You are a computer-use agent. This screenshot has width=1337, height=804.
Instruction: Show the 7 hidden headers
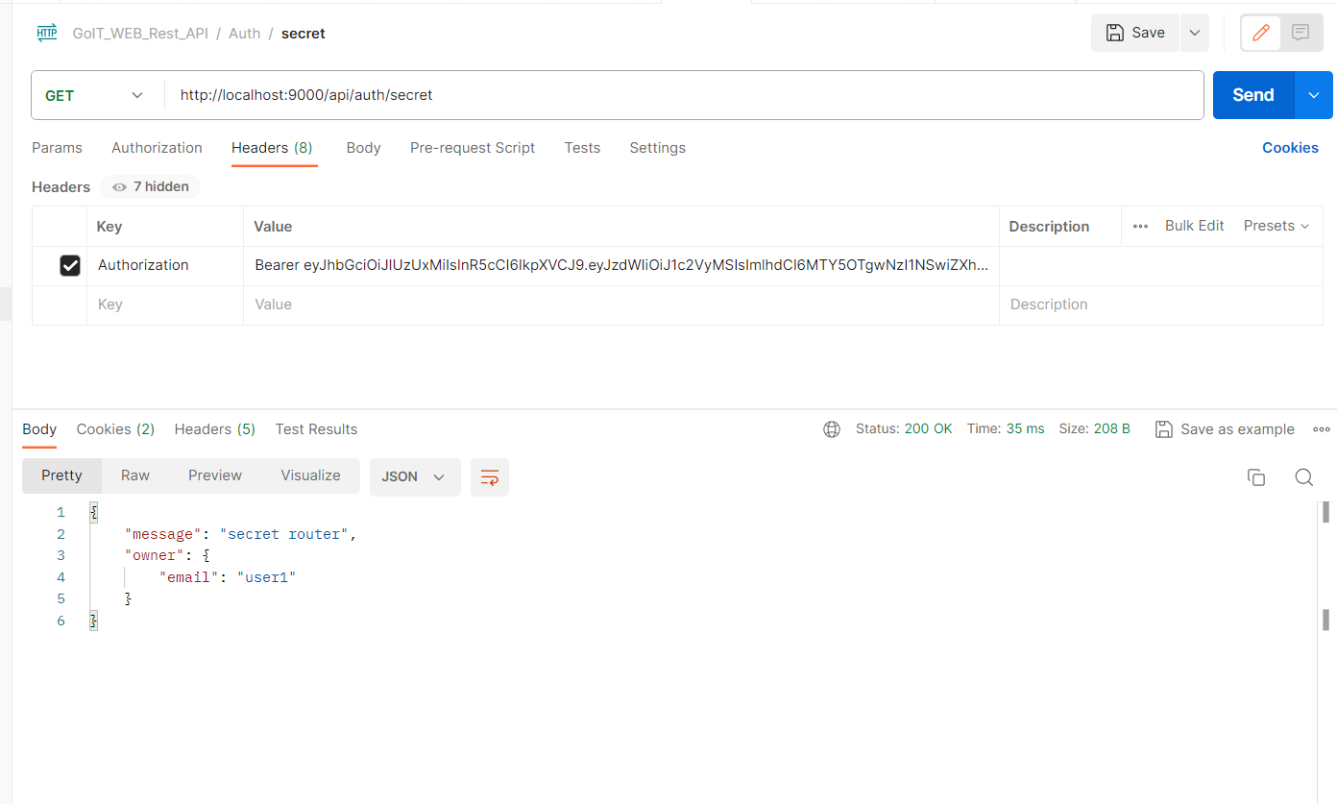pyautogui.click(x=151, y=186)
